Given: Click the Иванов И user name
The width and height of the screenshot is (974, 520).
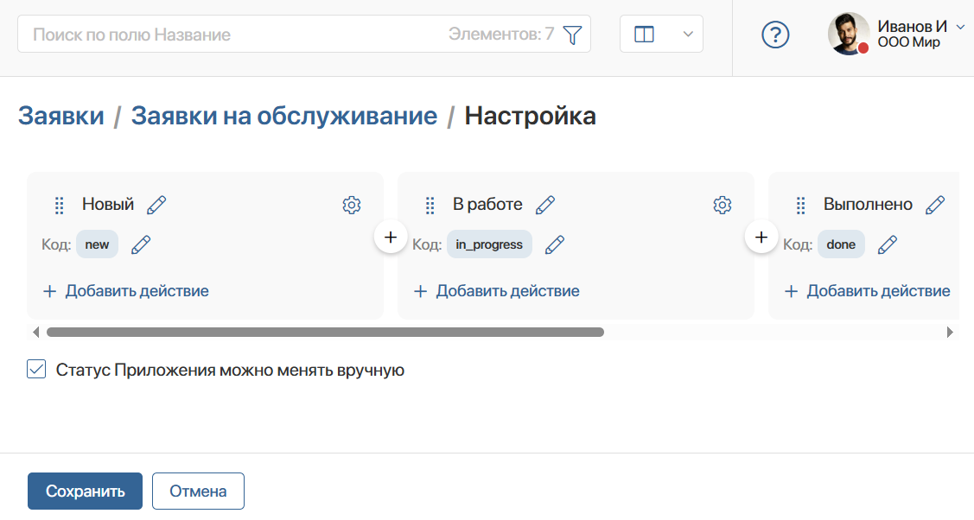Looking at the screenshot, I should coord(912,26).
